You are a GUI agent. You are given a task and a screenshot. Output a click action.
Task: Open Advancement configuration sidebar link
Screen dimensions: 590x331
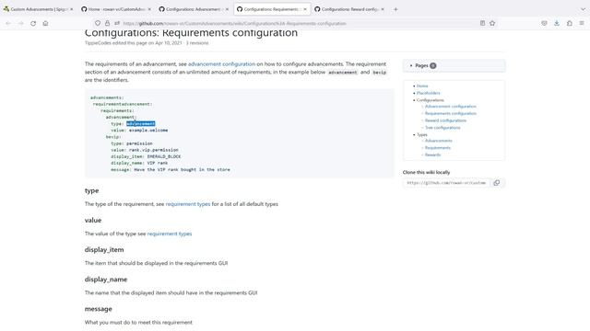point(451,107)
